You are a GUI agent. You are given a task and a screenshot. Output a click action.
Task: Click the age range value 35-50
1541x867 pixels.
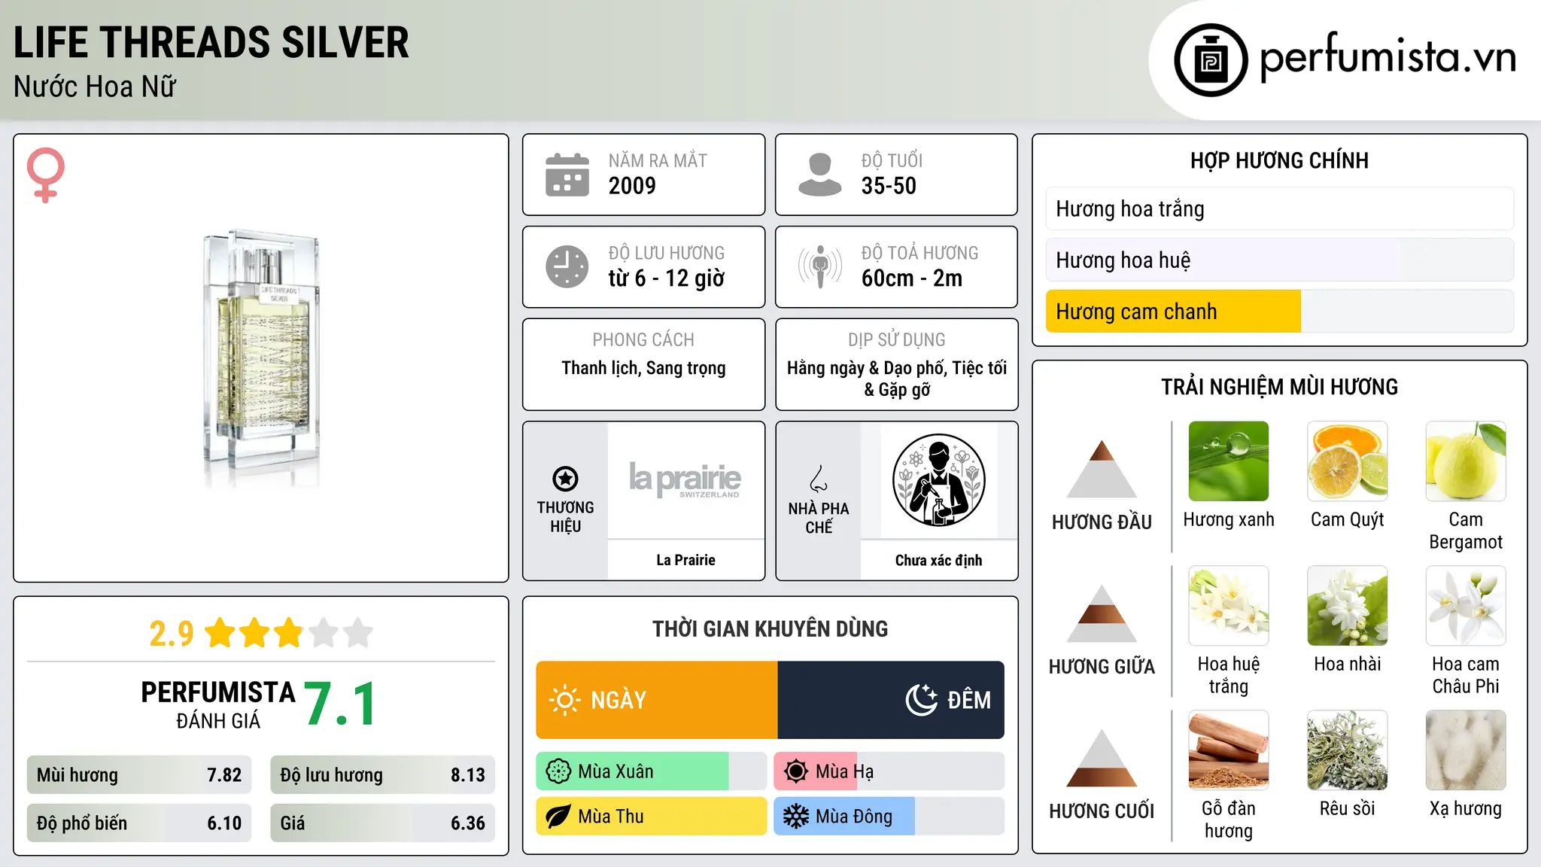(x=889, y=186)
